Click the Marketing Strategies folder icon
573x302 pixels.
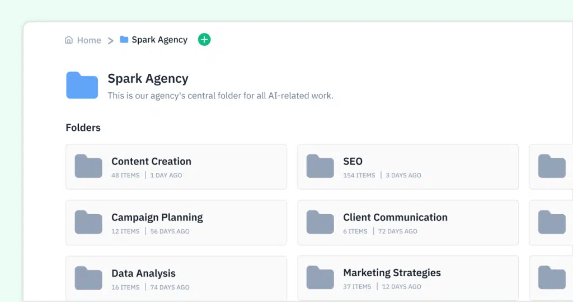coord(320,277)
